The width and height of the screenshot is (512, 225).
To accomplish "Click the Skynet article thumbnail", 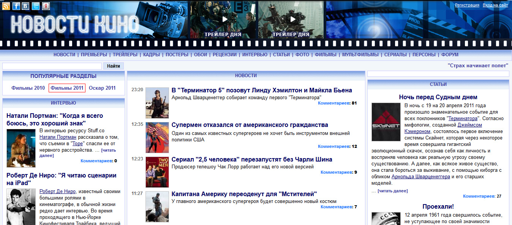I will (x=386, y=122).
